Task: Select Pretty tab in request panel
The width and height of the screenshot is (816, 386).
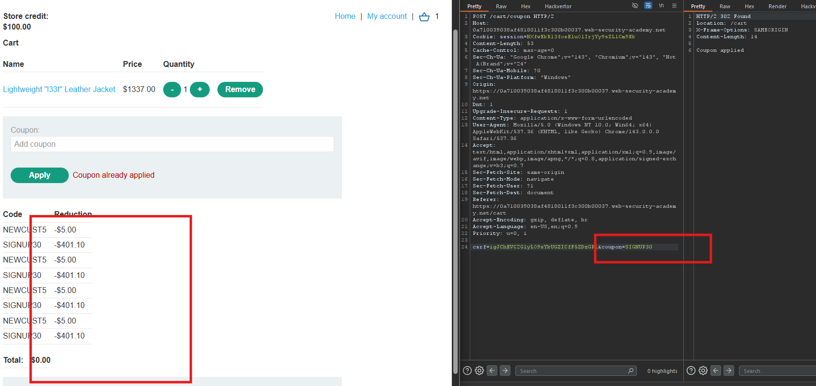Action: click(x=475, y=6)
